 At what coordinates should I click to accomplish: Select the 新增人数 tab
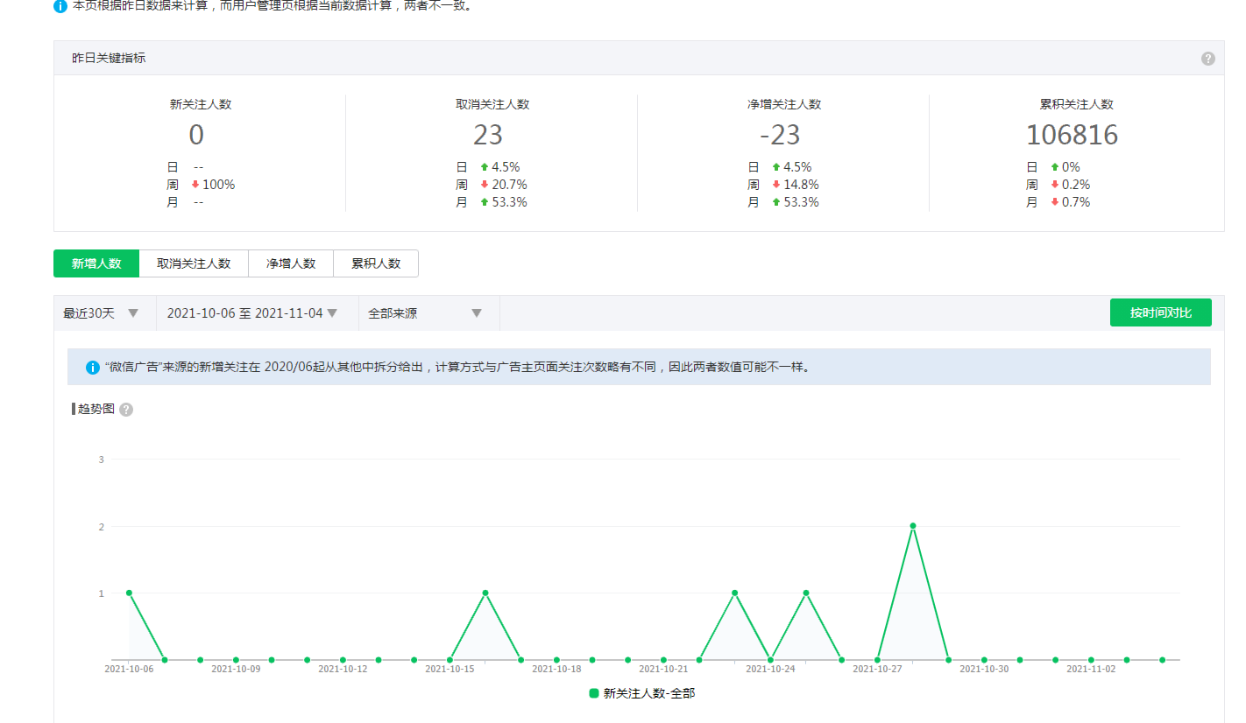[x=96, y=263]
